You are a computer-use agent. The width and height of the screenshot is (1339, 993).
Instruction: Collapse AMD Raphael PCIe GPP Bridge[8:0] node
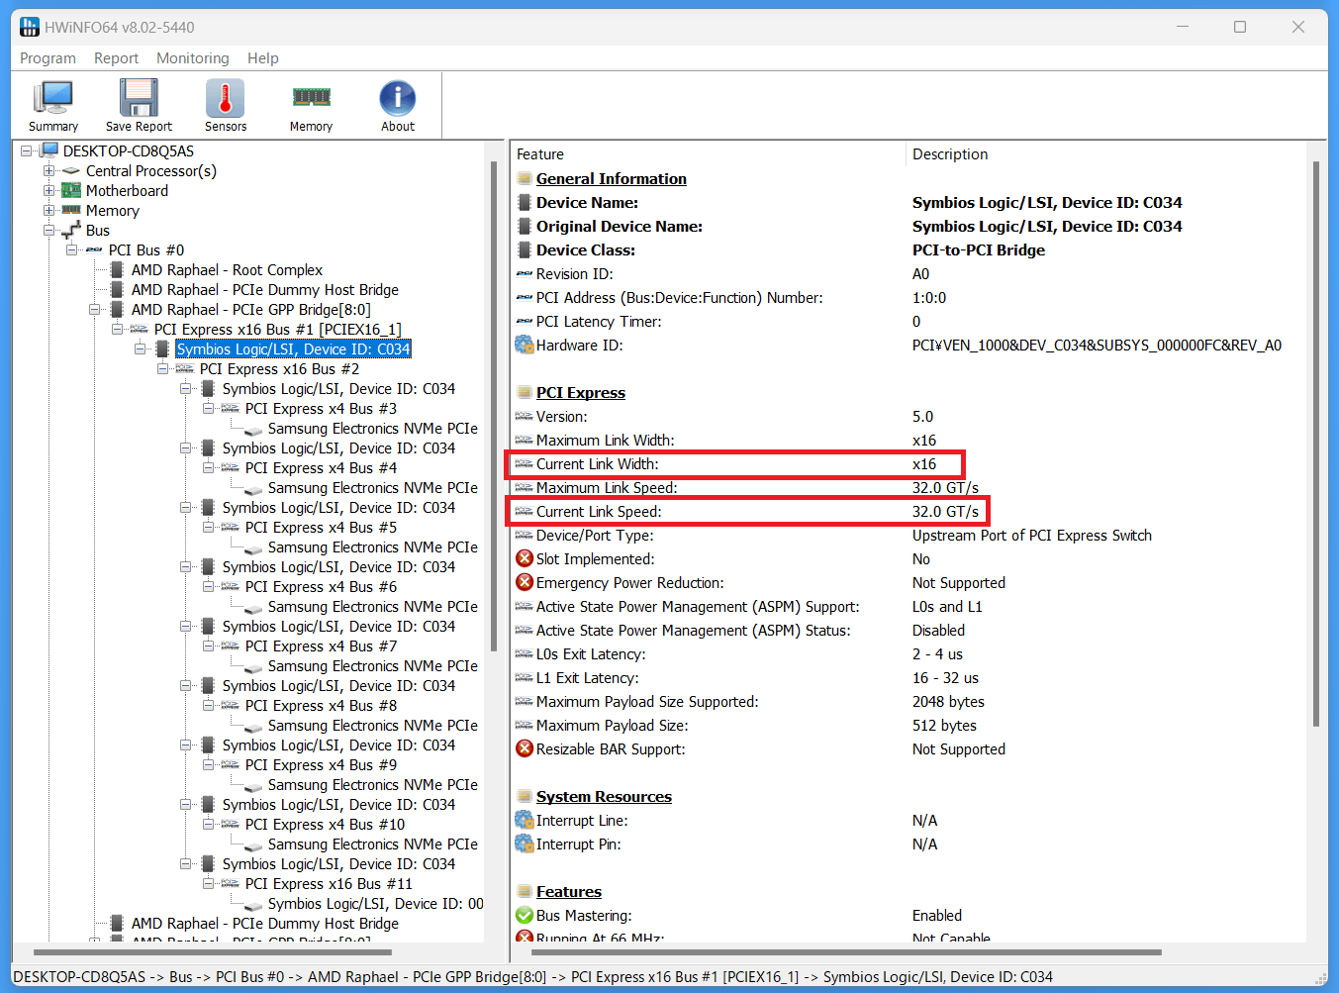(94, 309)
